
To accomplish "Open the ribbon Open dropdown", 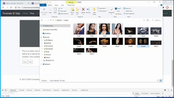I will [x=118, y=8].
